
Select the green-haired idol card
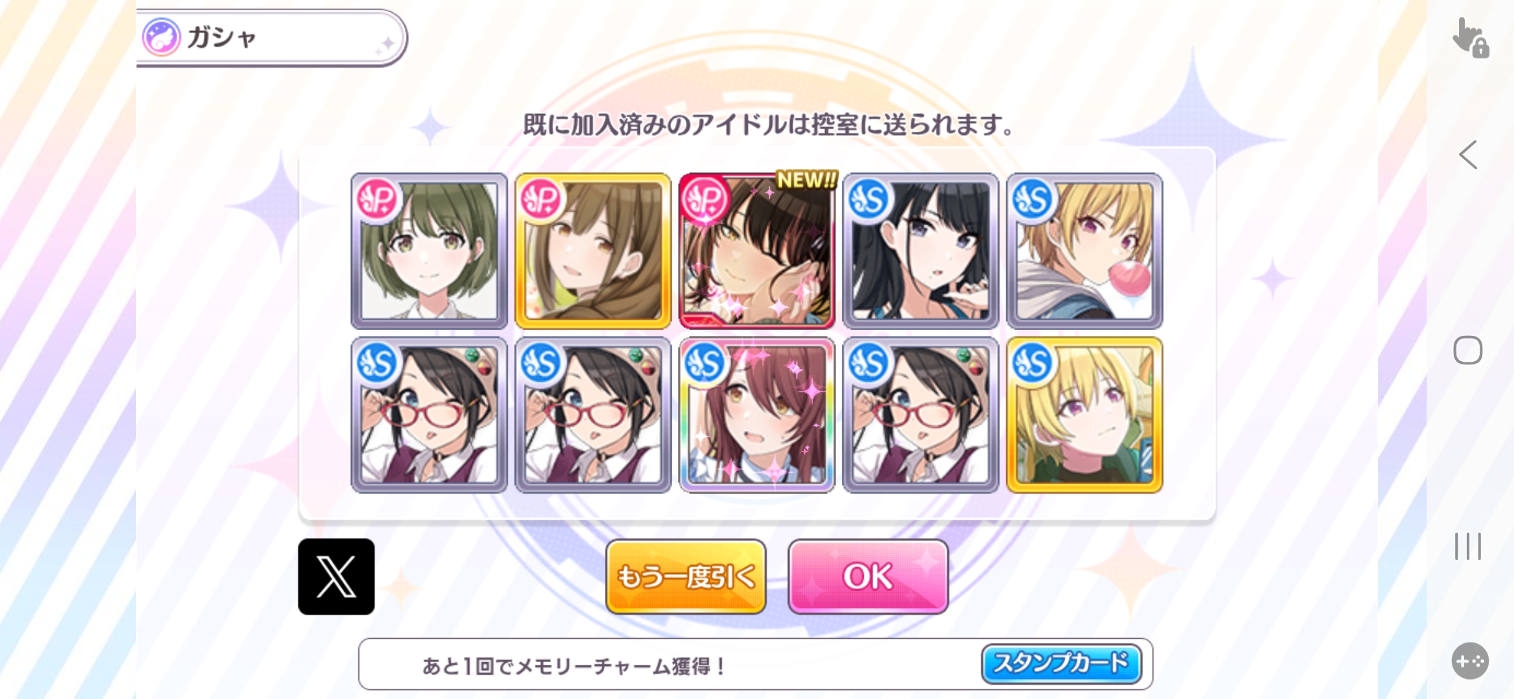pyautogui.click(x=429, y=250)
